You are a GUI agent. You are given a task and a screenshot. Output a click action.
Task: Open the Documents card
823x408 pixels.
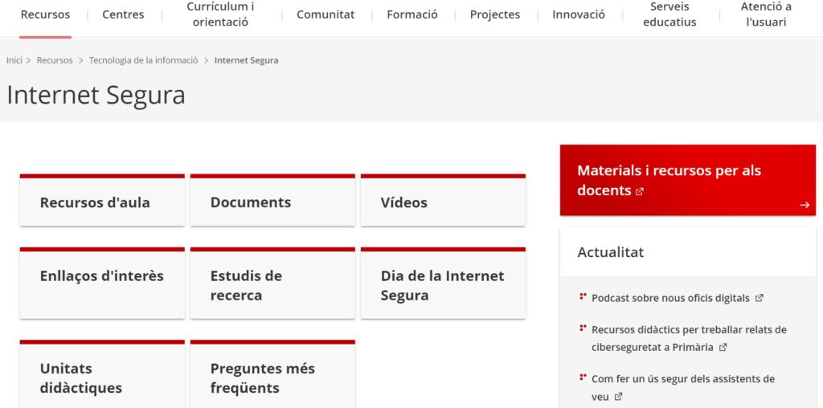272,202
